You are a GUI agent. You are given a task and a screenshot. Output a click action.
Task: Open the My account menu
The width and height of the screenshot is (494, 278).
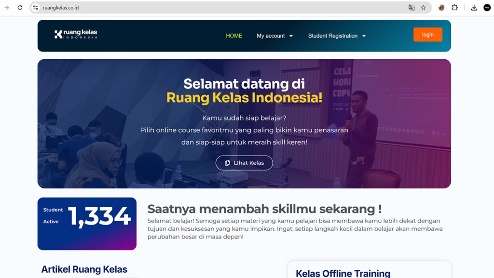click(x=271, y=36)
